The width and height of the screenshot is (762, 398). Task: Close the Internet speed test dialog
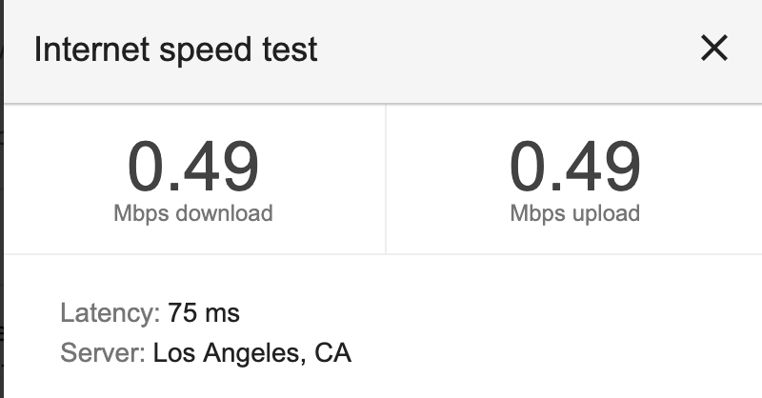[713, 49]
